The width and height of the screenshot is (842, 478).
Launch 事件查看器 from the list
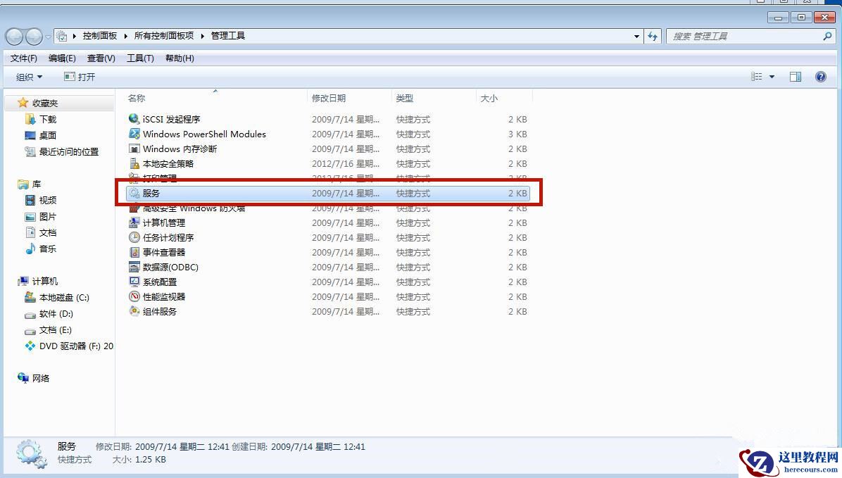point(161,252)
